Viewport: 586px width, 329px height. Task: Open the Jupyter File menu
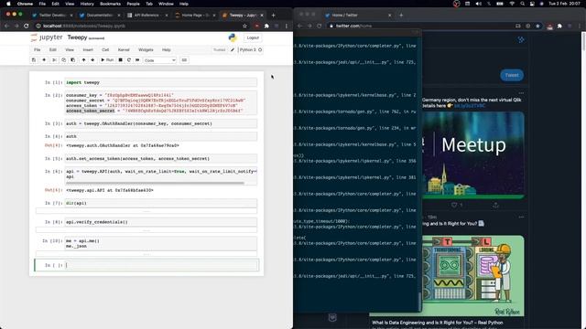(x=37, y=49)
